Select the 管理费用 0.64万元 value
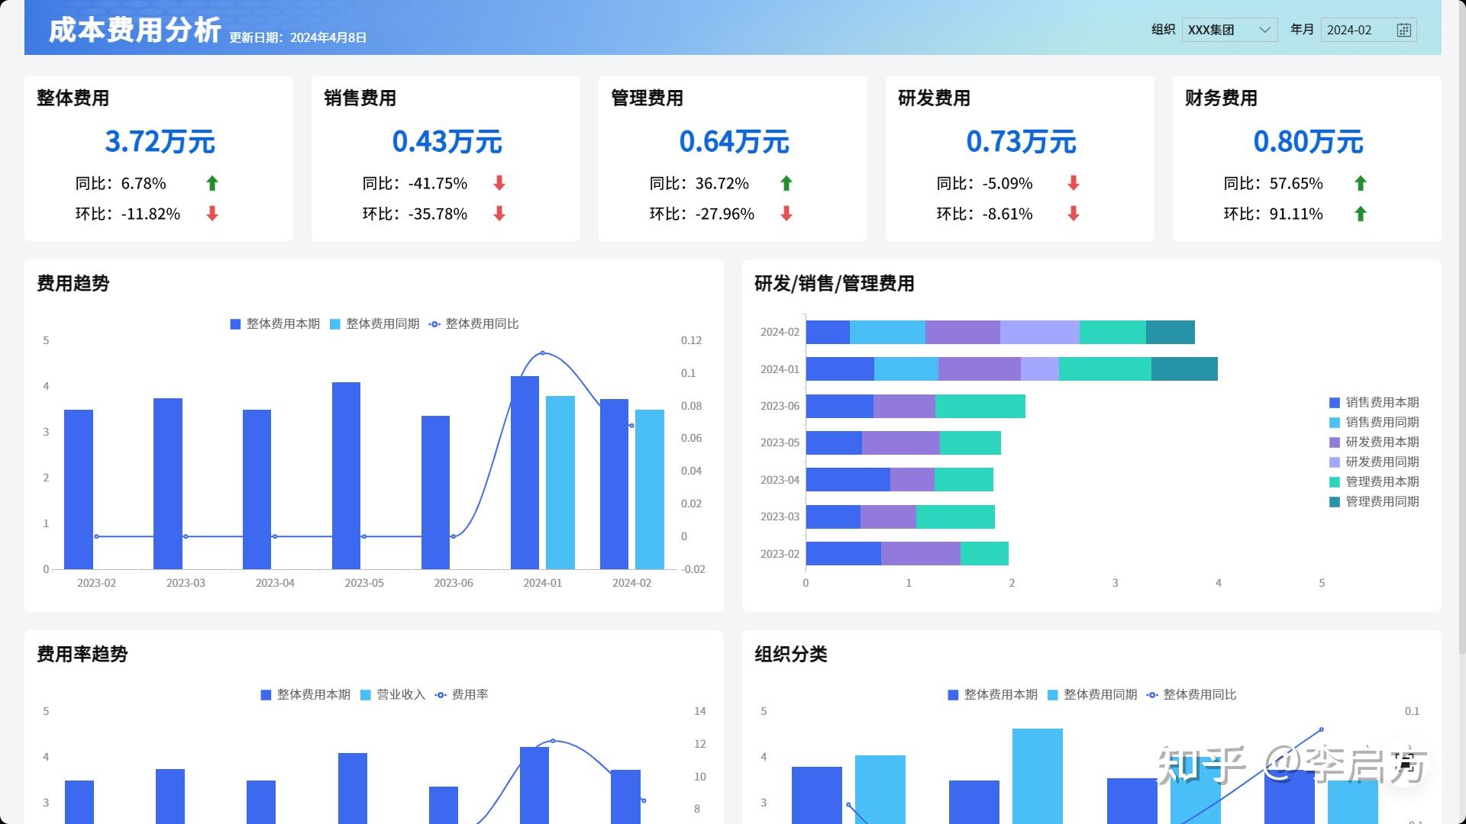The width and height of the screenshot is (1466, 824). click(x=734, y=142)
